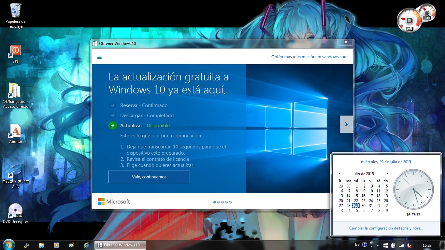Go to previous month in calendar

pos(339,174)
